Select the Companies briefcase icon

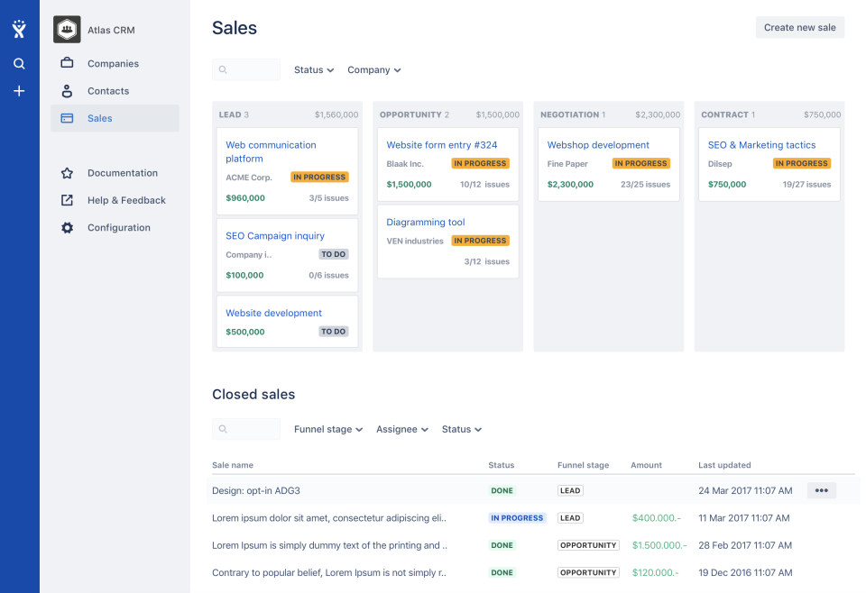tap(67, 63)
